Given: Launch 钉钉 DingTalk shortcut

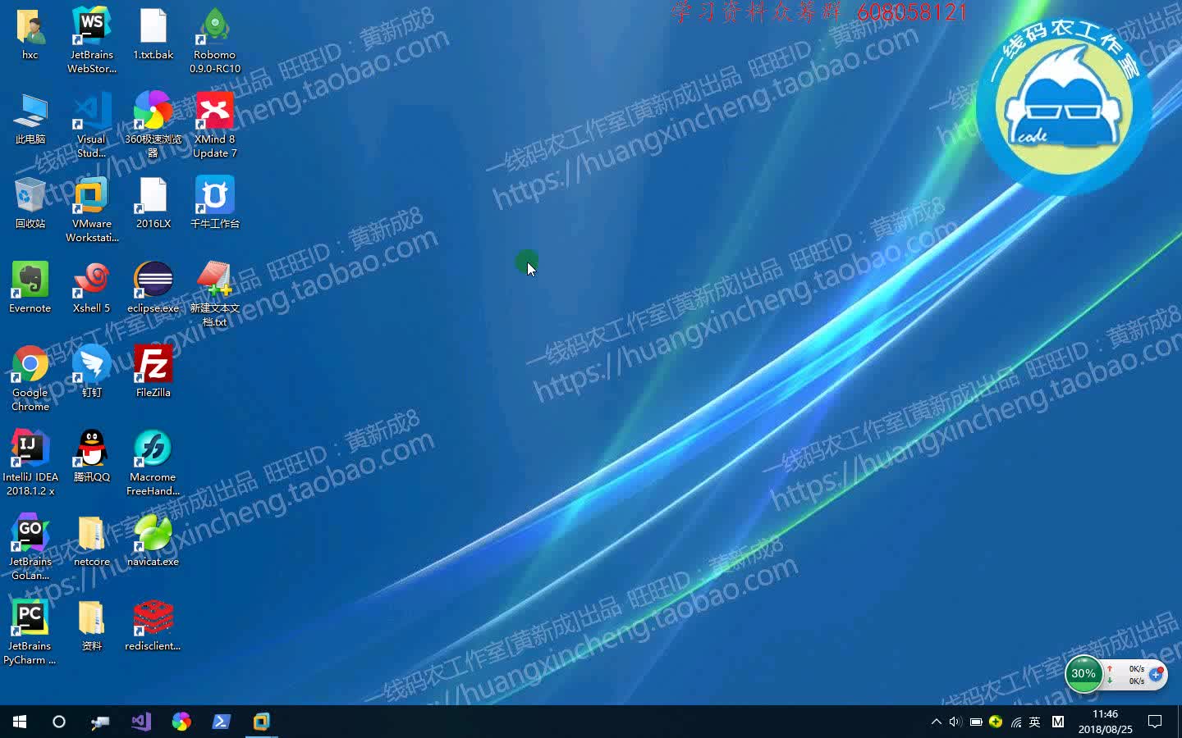Looking at the screenshot, I should (92, 371).
